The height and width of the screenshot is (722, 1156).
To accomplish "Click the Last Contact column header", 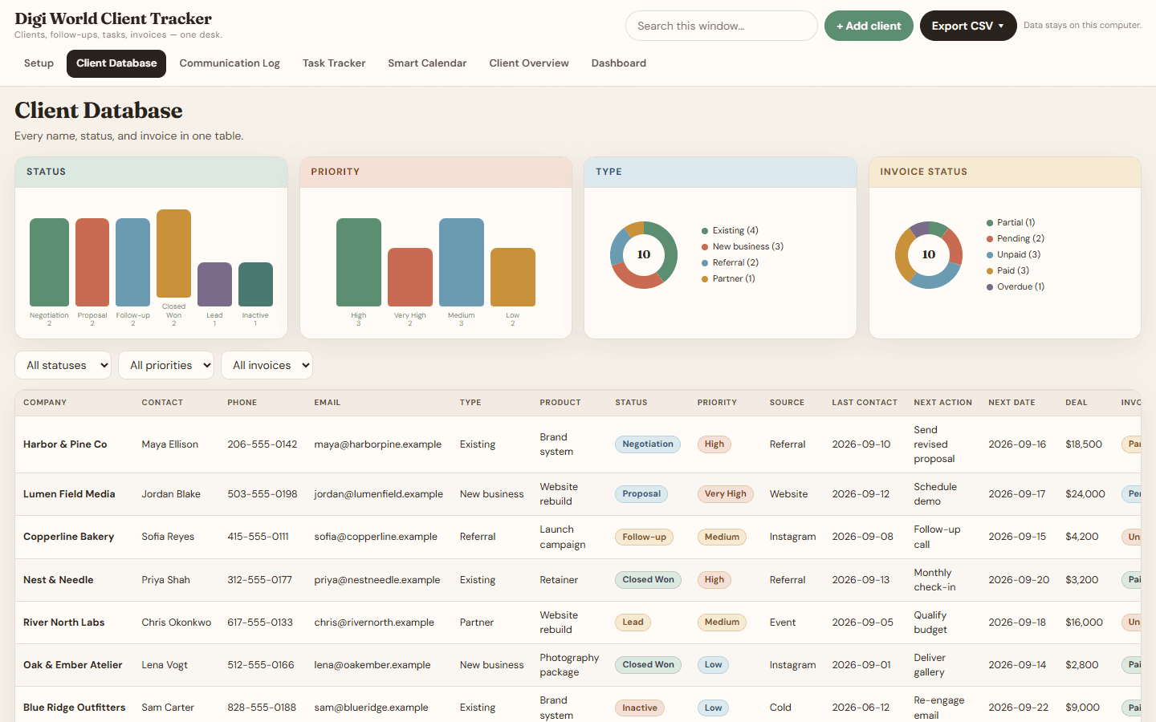I will pyautogui.click(x=865, y=403).
